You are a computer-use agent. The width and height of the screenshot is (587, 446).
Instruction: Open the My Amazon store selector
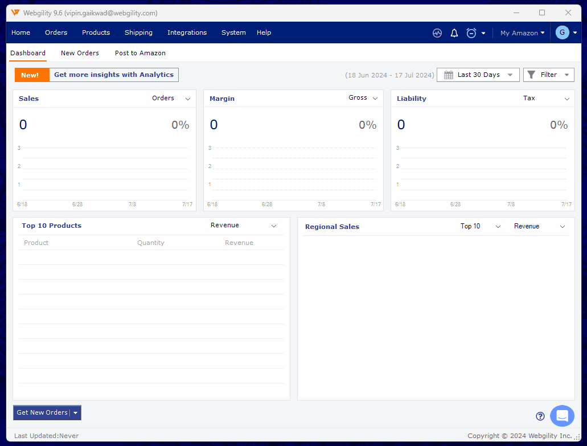pyautogui.click(x=522, y=33)
